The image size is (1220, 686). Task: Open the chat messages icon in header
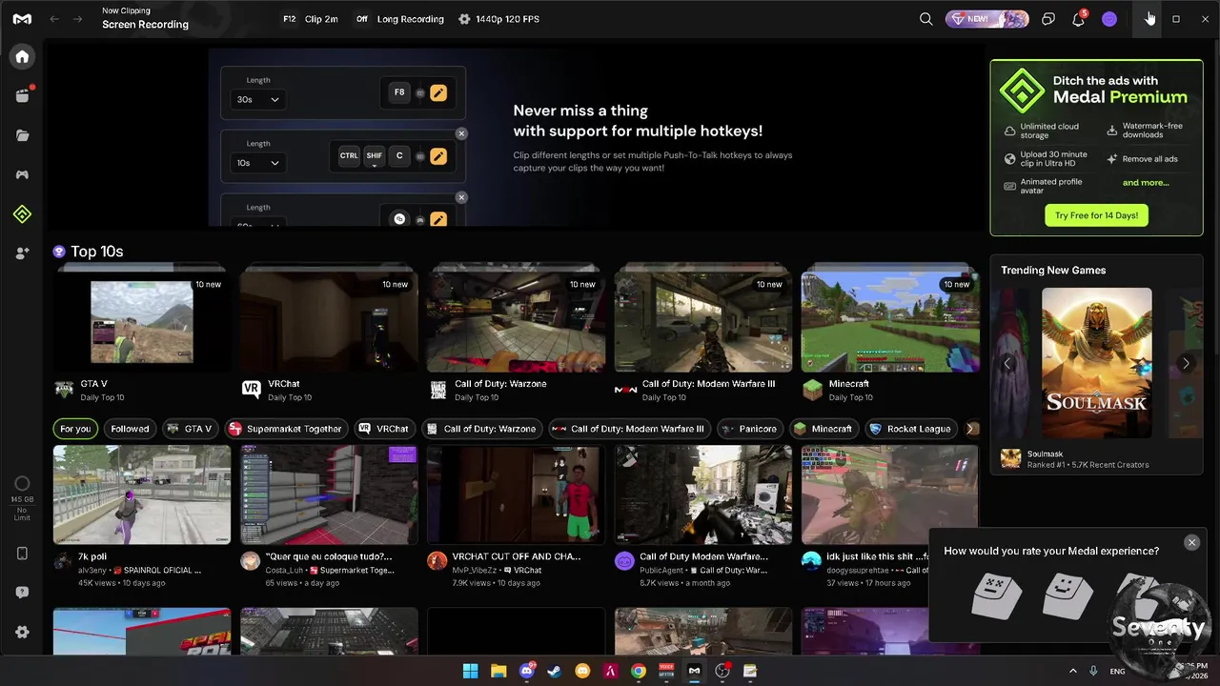click(x=1048, y=19)
